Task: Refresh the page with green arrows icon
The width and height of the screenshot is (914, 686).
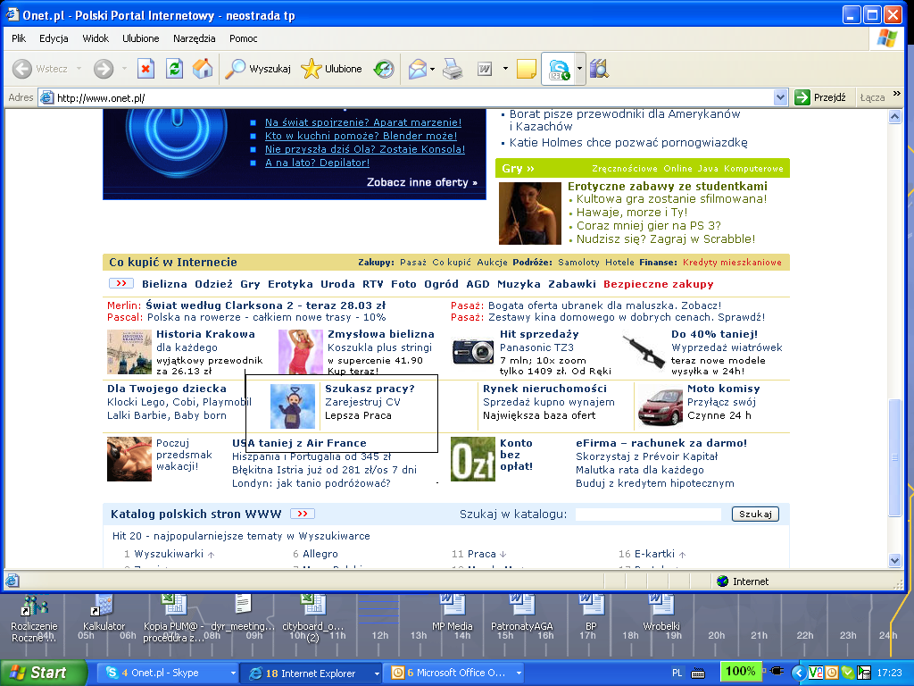Action: [174, 69]
